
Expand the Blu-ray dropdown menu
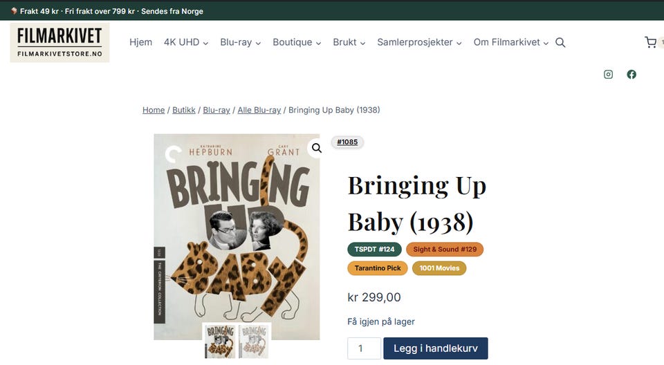[241, 43]
